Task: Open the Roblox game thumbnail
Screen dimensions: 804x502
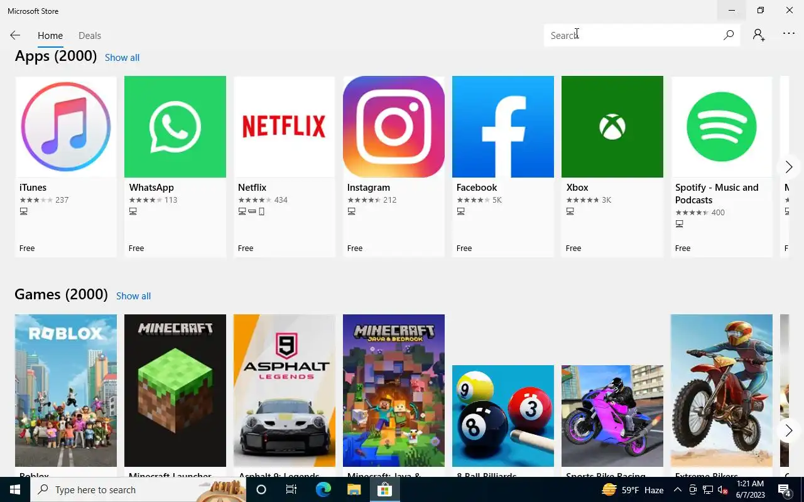Action: pos(66,390)
